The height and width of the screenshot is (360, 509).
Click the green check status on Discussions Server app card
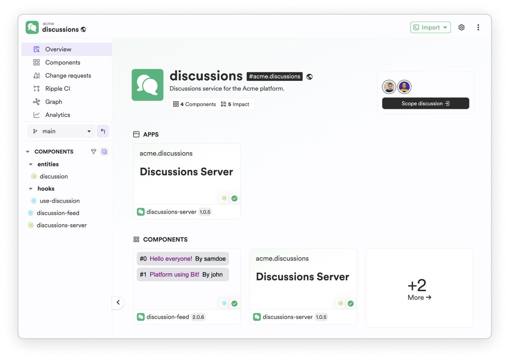point(235,198)
